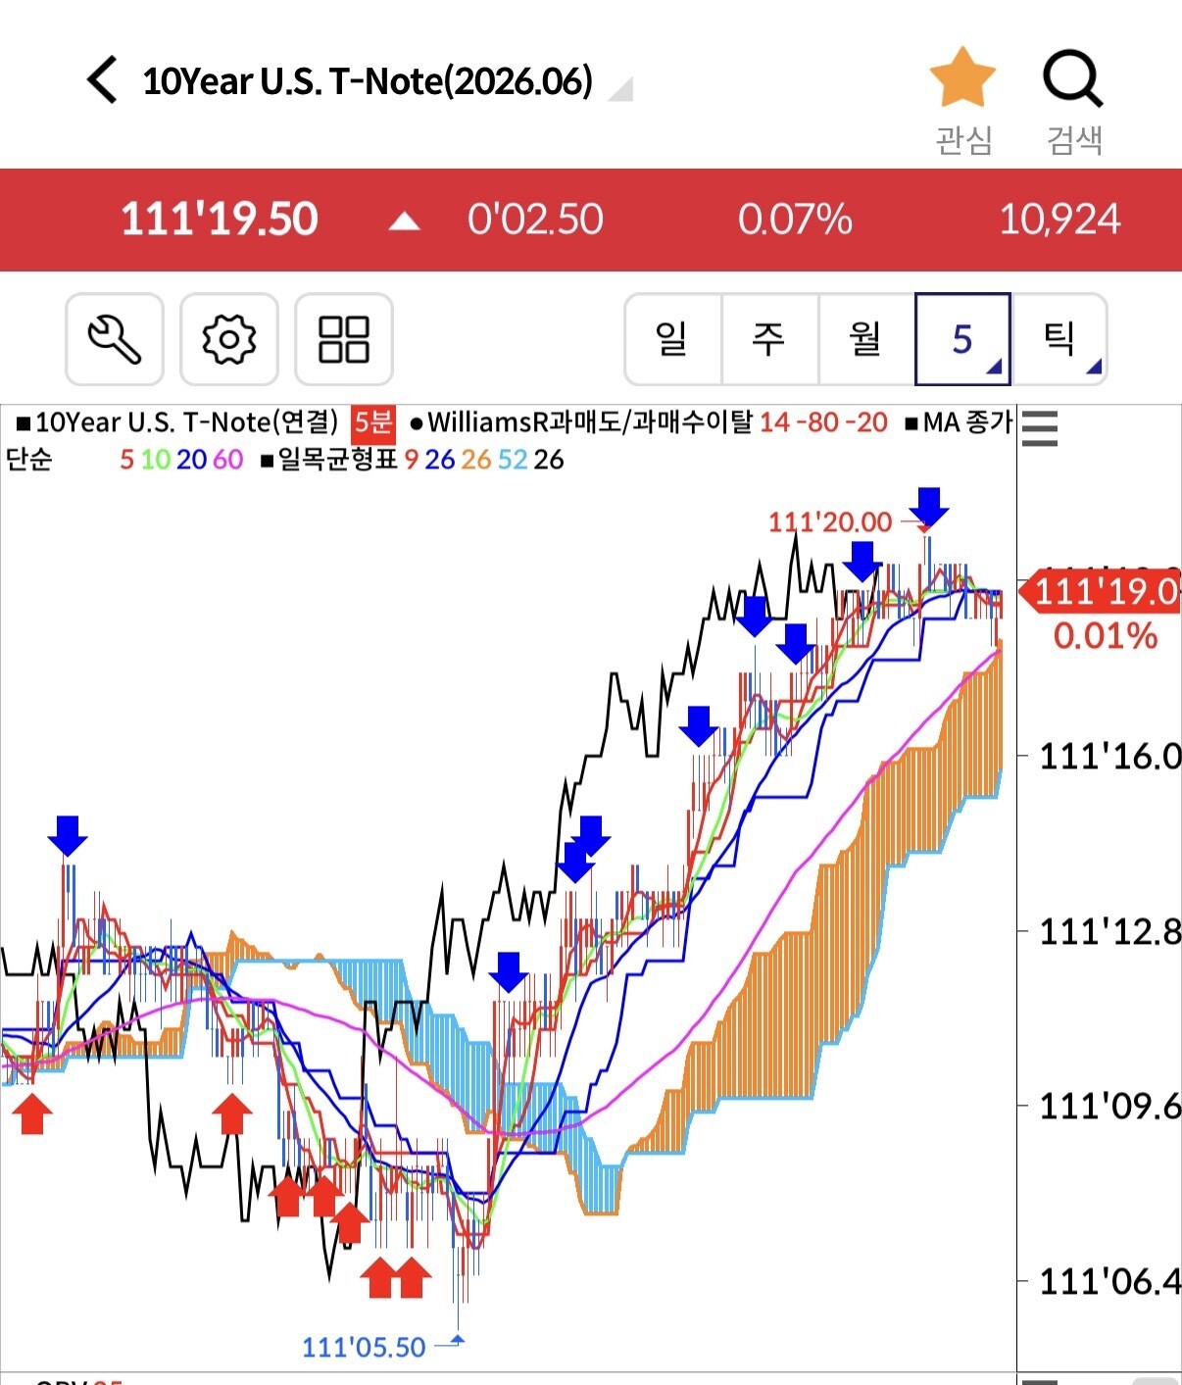The image size is (1182, 1385).
Task: Click the 111'12.8 price axis label
Action: click(x=1109, y=931)
